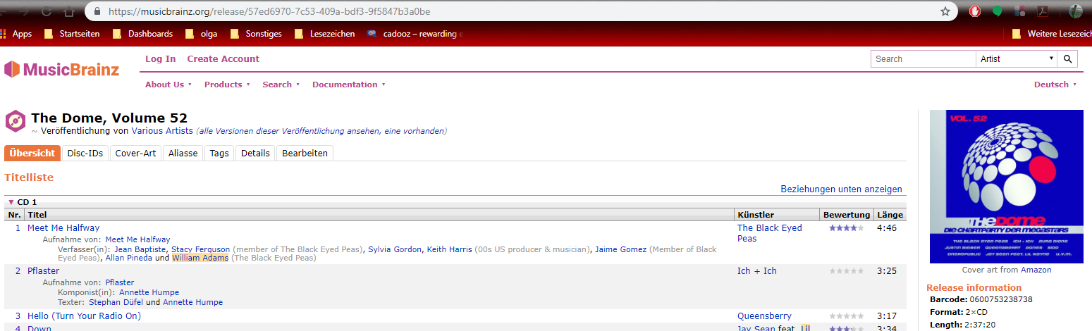Open the Sylvia Gordon writer link
Viewport: 1092px width, 331px height.
(395, 249)
